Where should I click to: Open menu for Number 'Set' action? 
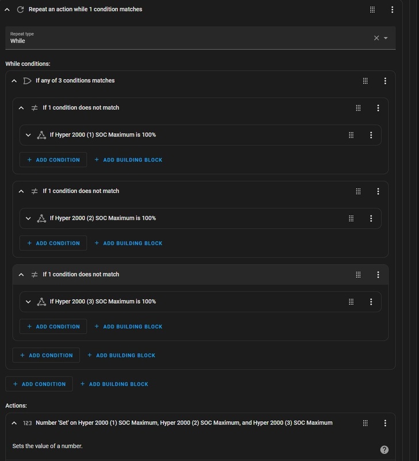pyautogui.click(x=385, y=423)
